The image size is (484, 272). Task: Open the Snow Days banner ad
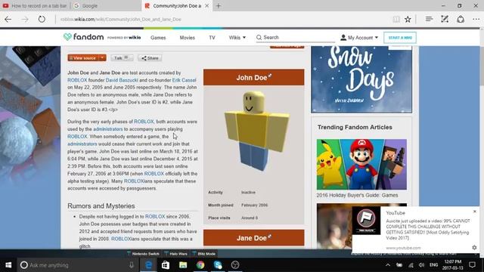361,79
